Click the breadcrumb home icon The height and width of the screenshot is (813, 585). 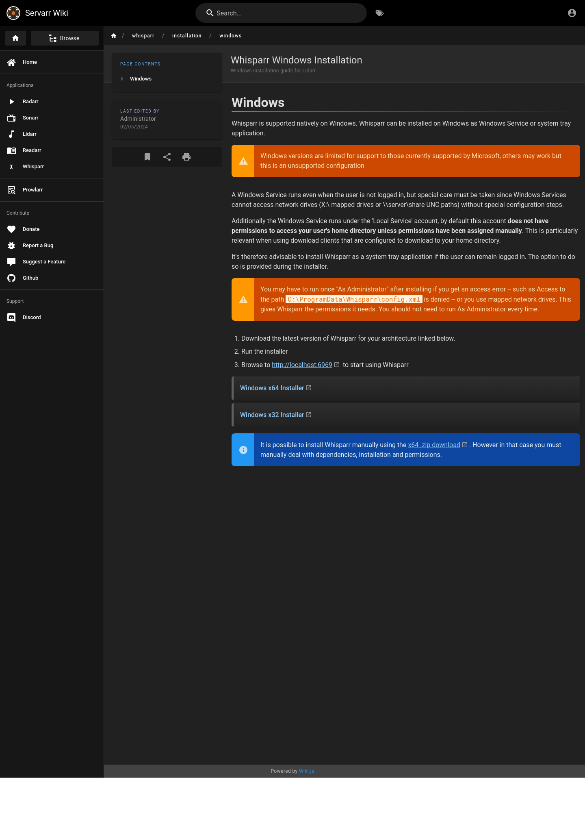(x=114, y=36)
